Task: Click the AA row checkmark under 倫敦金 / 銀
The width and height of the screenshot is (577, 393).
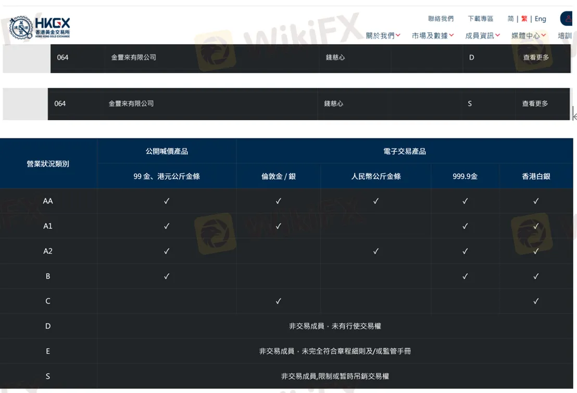Action: point(279,201)
